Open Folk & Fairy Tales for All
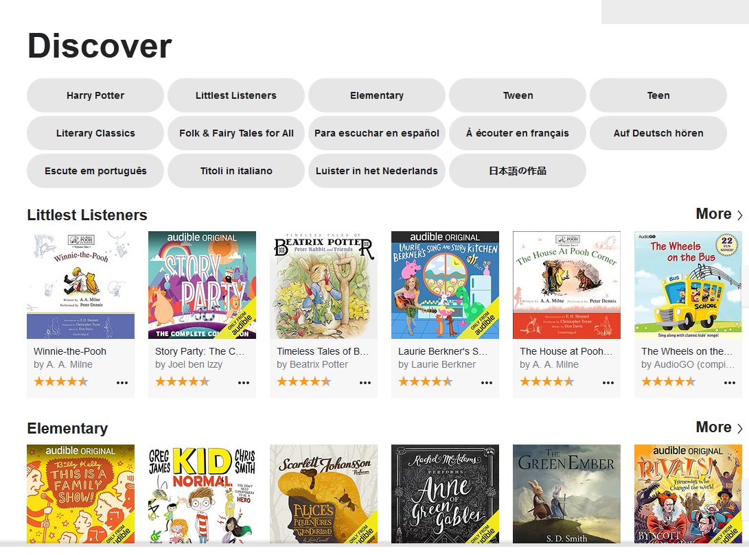Viewport: 749px width, 555px height. [236, 133]
